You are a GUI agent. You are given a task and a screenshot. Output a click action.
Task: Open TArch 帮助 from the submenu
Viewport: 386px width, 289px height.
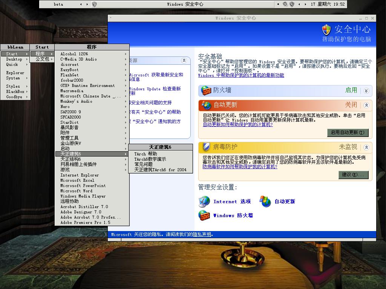point(160,154)
